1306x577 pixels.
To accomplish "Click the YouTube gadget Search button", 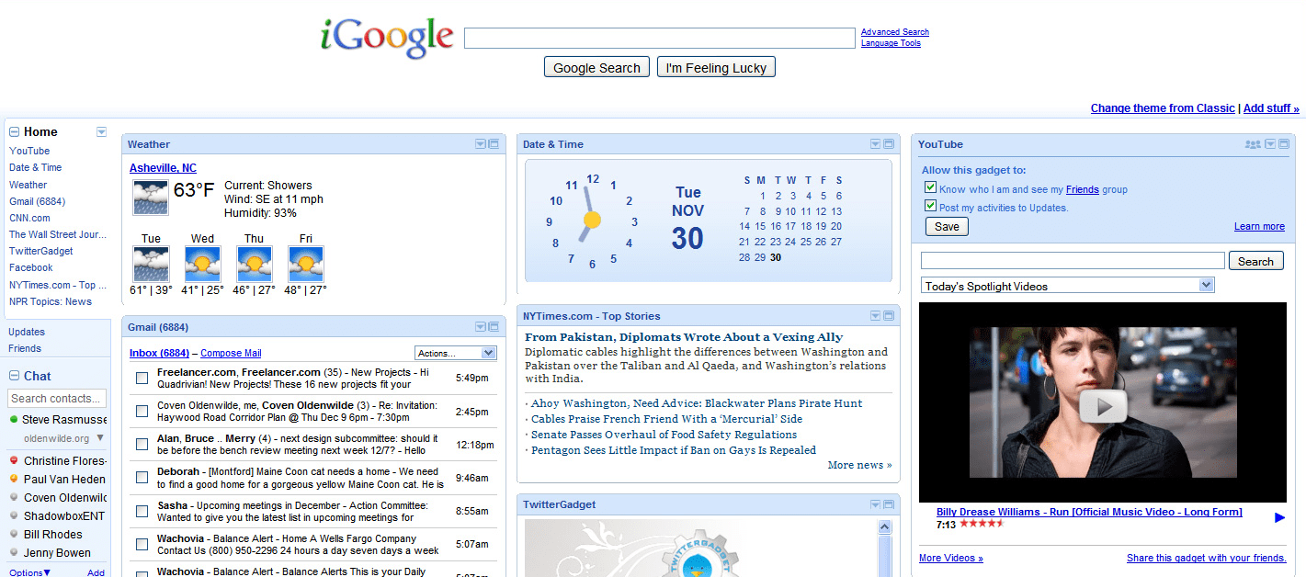I will pyautogui.click(x=1255, y=261).
